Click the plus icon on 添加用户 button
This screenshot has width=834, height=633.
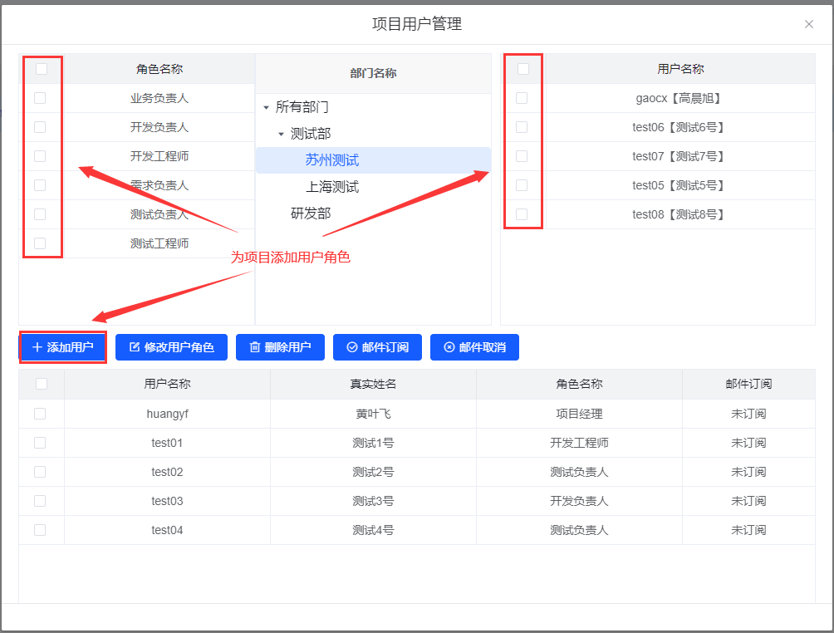click(37, 347)
